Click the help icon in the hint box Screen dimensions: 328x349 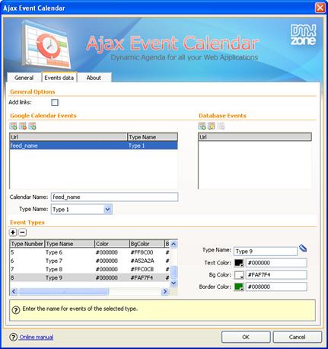(x=16, y=310)
